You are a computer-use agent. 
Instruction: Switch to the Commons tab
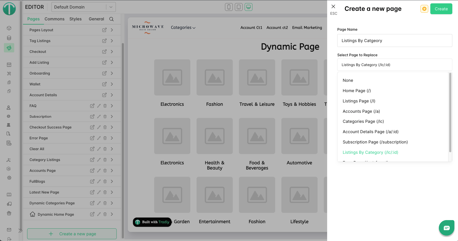54,19
